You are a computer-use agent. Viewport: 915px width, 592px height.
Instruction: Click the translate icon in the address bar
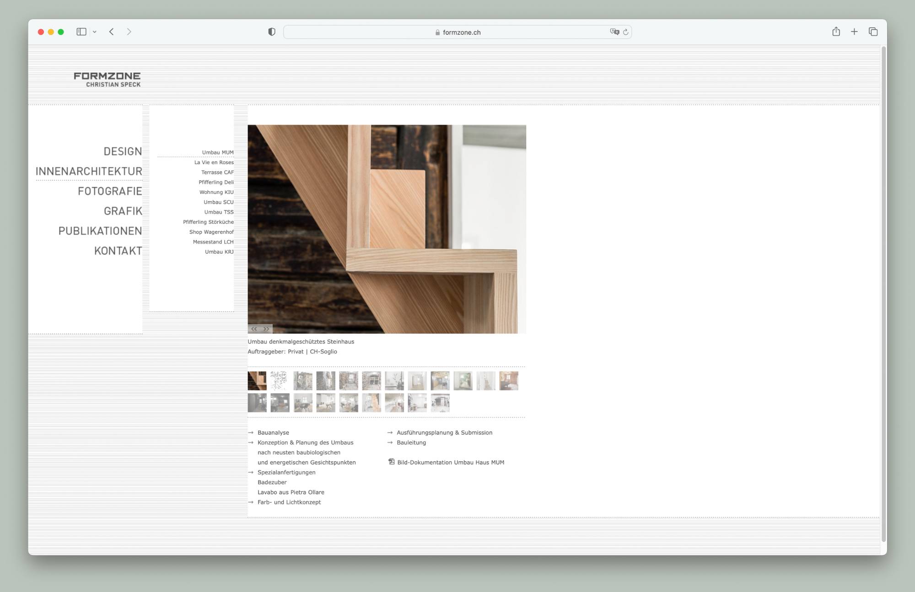click(614, 32)
